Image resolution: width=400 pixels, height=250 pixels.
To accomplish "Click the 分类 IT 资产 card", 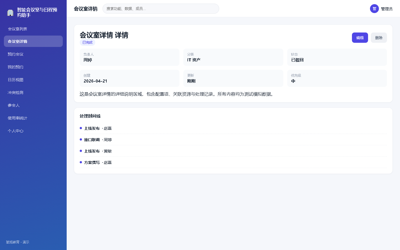I will [x=233, y=57].
